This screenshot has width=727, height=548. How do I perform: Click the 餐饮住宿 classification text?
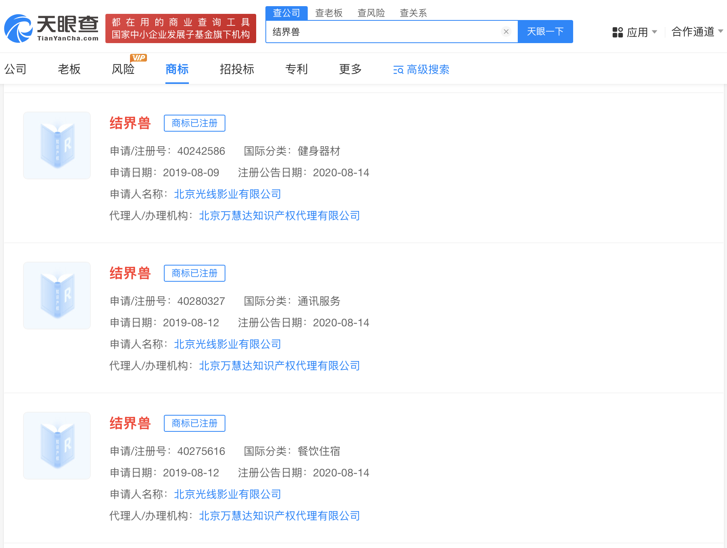pos(319,451)
